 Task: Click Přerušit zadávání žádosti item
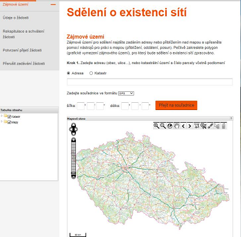point(23,63)
